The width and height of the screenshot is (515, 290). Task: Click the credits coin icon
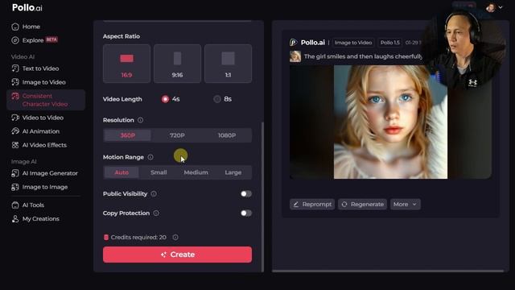[x=106, y=237]
